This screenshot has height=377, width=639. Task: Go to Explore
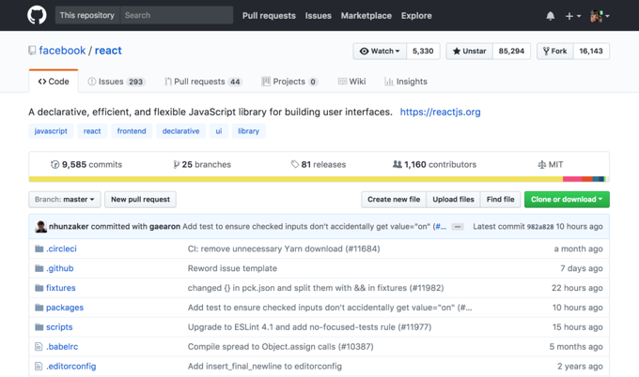click(x=416, y=15)
